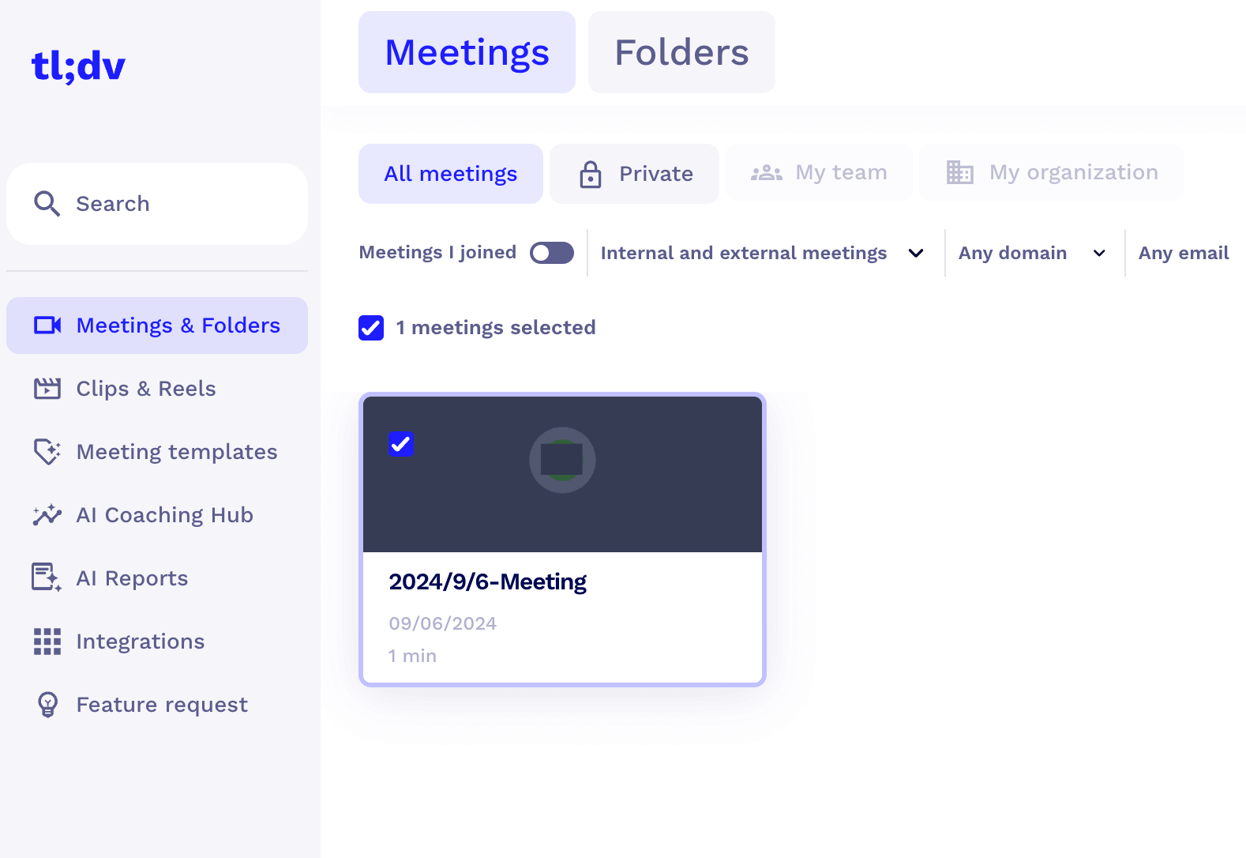The image size is (1246, 858).
Task: Click the lock icon on Private
Action: (591, 174)
